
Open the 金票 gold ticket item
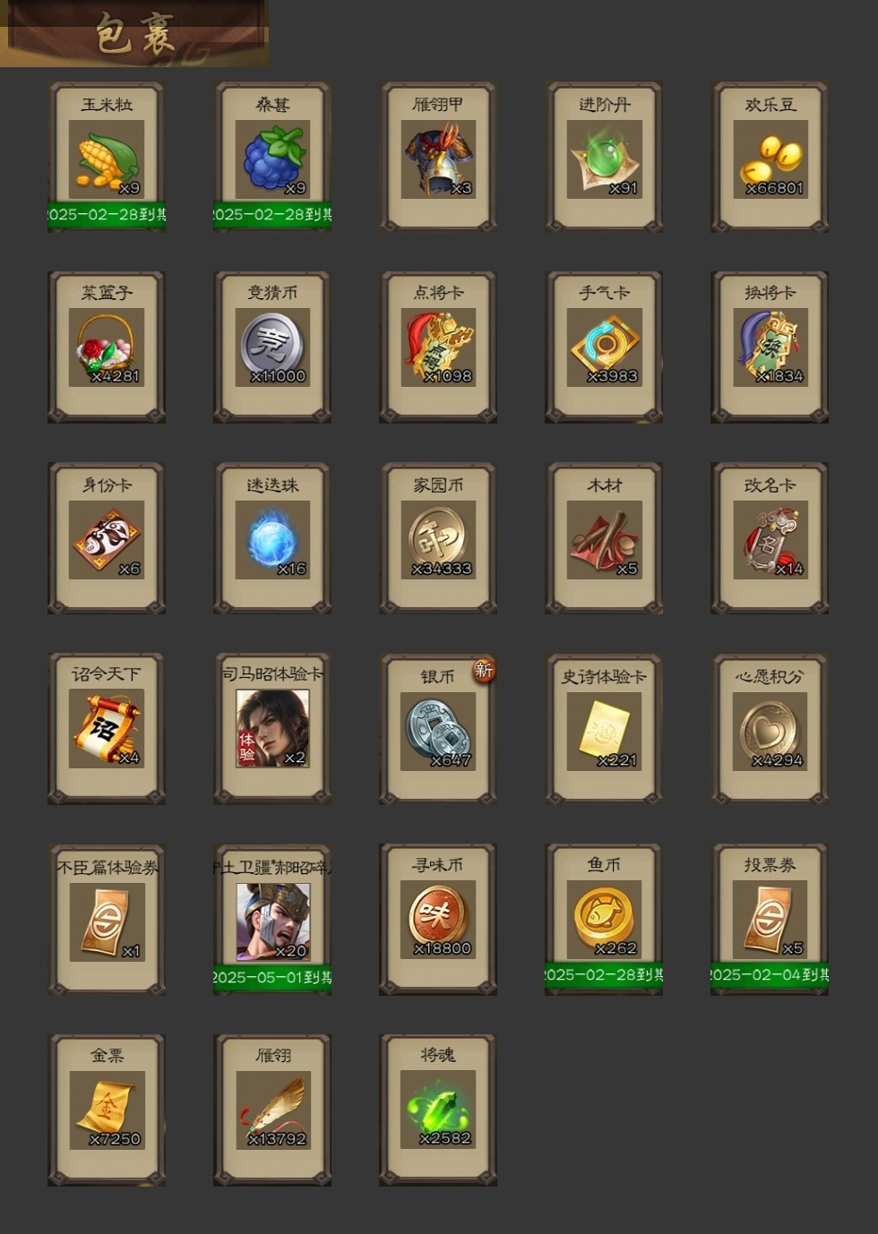[x=107, y=1110]
